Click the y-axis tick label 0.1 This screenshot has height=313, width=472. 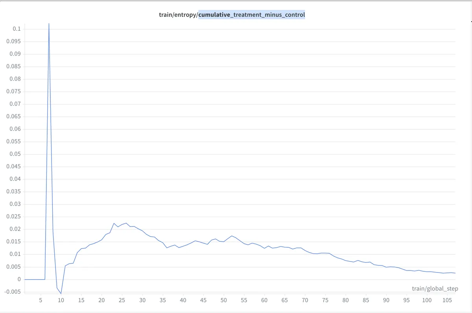(17, 29)
